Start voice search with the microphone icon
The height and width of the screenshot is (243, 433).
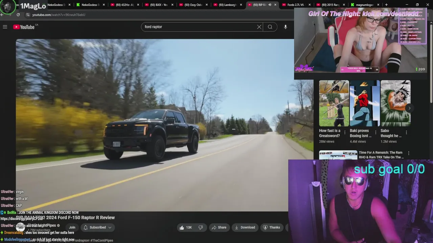pos(286,27)
